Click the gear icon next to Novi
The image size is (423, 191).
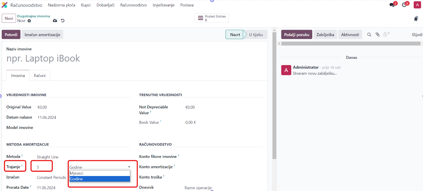[x=29, y=21]
